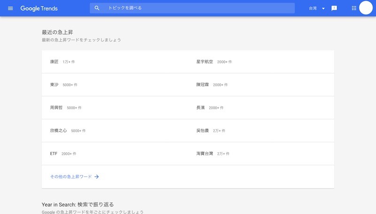This screenshot has height=214, width=376.
Task: Click the 2万+ 件 count for 淘寶台灣
Action: pyautogui.click(x=223, y=153)
